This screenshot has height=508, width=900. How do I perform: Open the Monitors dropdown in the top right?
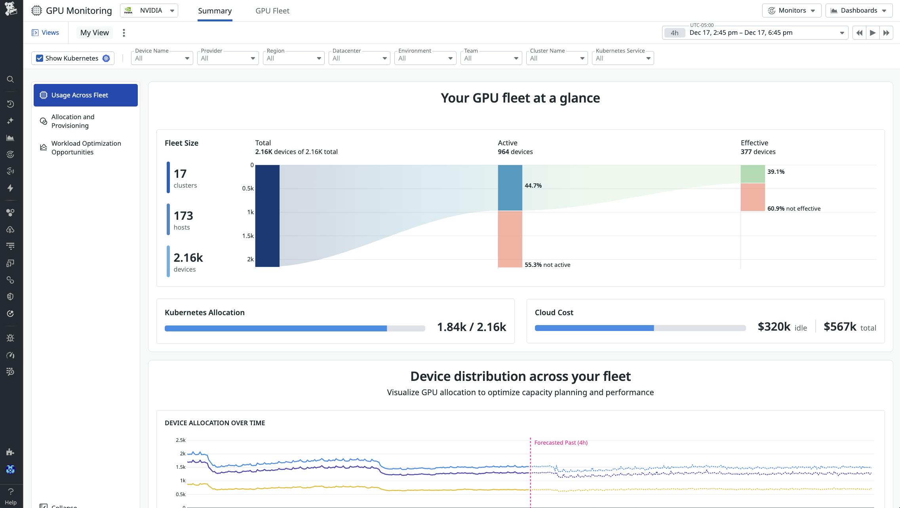(x=791, y=10)
